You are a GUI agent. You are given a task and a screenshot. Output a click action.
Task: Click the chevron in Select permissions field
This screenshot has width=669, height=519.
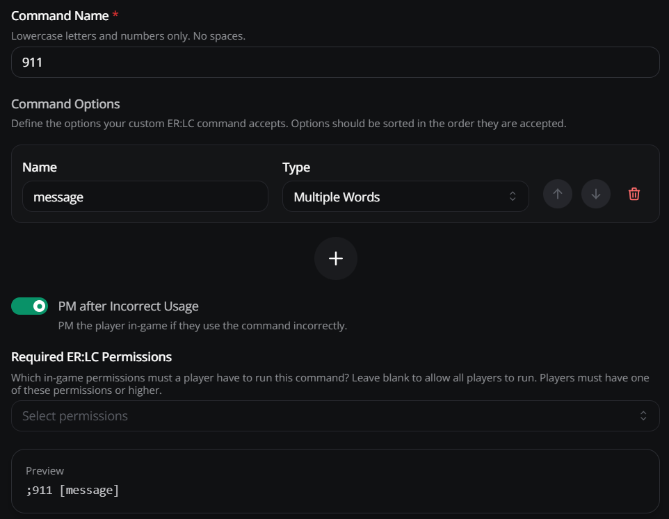tap(643, 416)
